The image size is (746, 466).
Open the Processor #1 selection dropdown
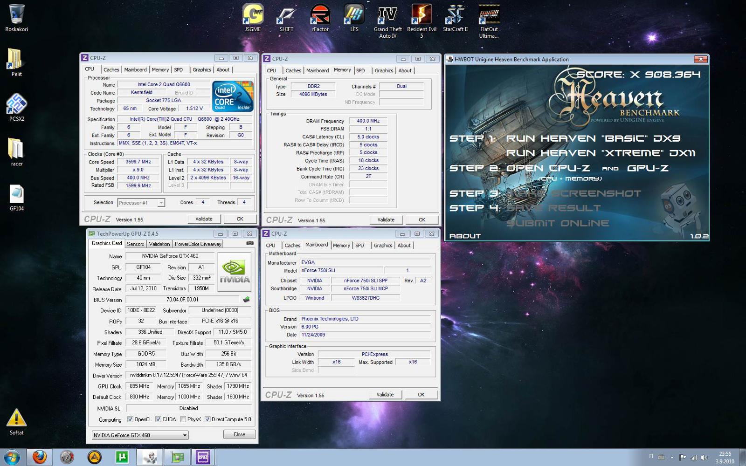click(x=141, y=203)
